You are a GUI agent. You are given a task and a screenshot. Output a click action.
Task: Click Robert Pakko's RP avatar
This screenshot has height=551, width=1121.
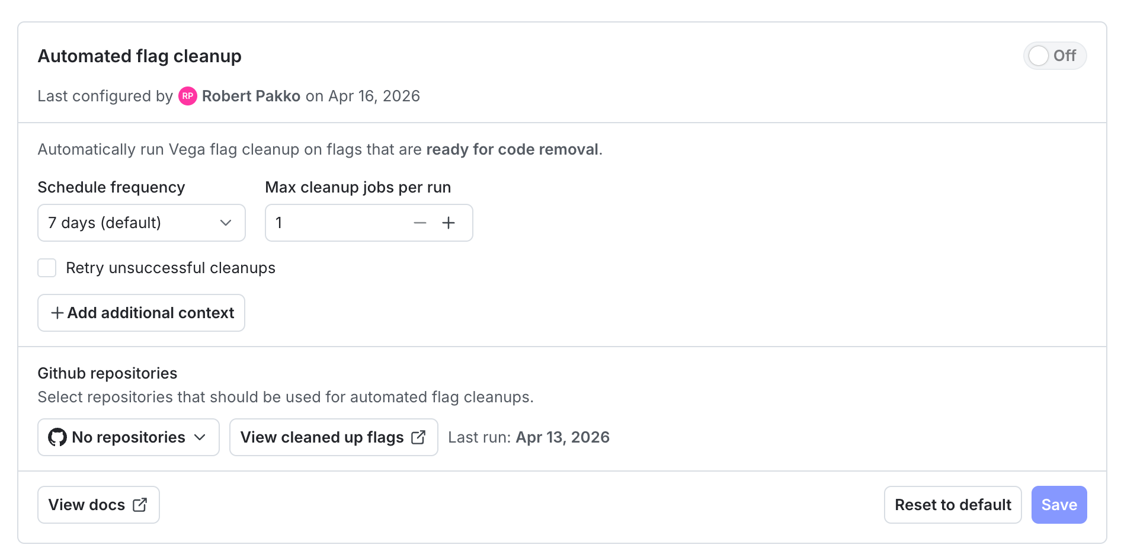pyautogui.click(x=188, y=96)
